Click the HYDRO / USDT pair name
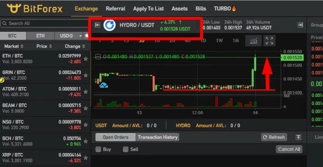323x167 pixels. point(137,25)
